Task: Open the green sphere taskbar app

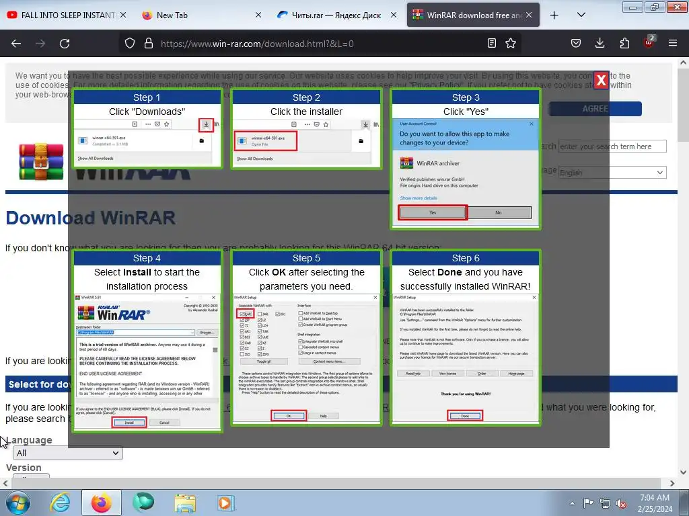Action: [x=143, y=503]
